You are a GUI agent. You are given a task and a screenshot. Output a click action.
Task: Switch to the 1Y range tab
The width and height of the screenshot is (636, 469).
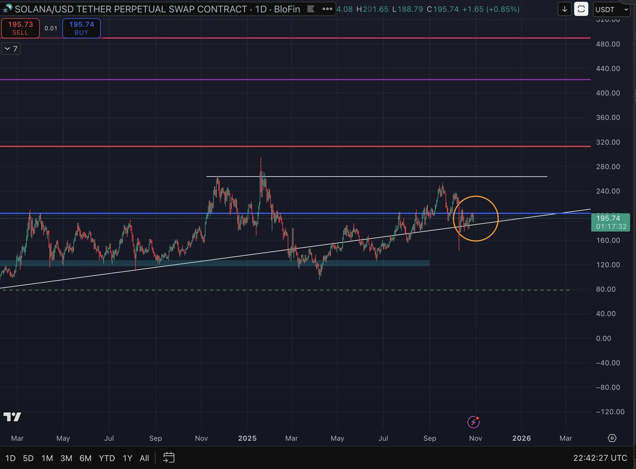(127, 457)
